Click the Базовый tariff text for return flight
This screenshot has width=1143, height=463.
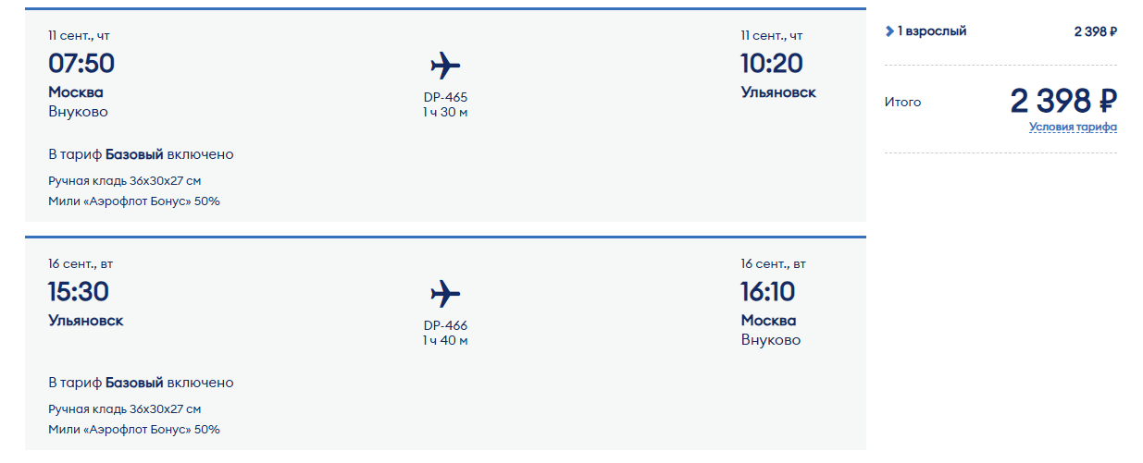click(134, 383)
